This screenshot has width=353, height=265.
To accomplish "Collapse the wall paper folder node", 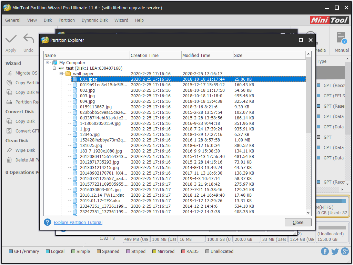I will pos(61,73).
